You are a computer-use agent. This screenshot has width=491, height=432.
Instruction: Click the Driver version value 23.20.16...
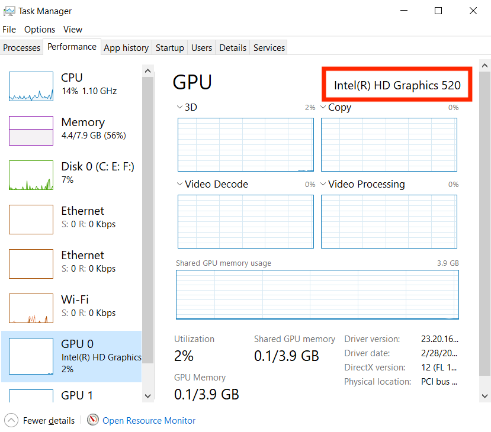click(439, 338)
